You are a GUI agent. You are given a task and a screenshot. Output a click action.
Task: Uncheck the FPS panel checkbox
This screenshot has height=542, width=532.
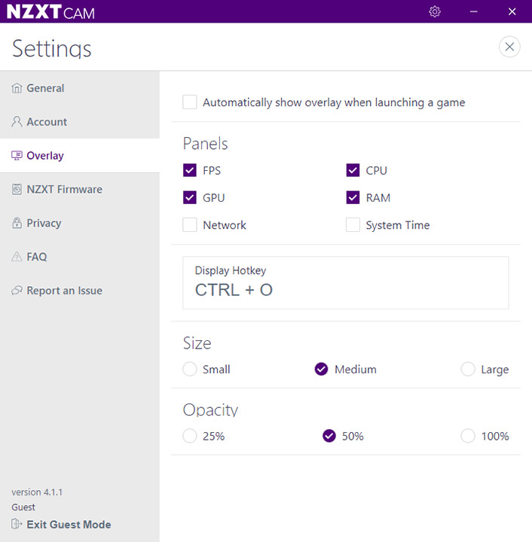190,171
